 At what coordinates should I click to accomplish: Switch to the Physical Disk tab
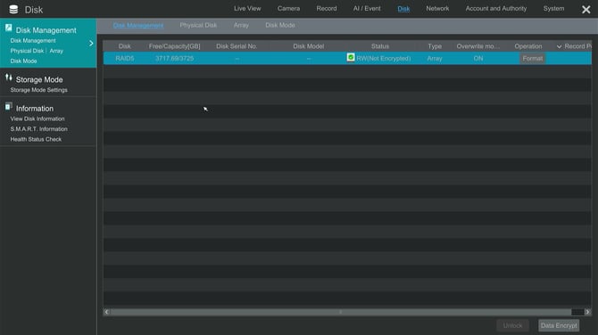(x=198, y=26)
